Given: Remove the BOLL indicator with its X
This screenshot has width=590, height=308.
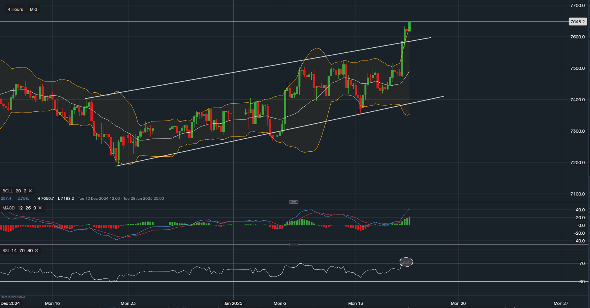Looking at the screenshot, I should coord(30,191).
